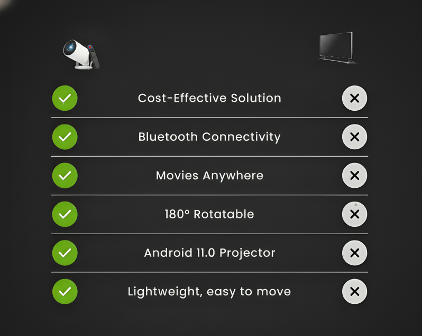
Task: Click X icon in Movies Anywhere row
Action: pyautogui.click(x=354, y=176)
